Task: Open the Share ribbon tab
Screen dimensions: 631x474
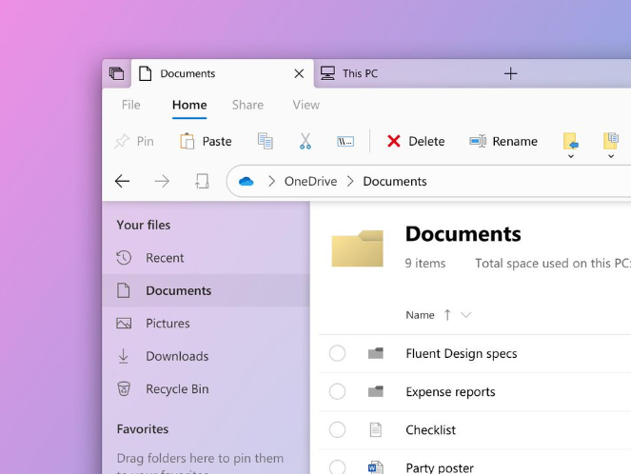Action: (247, 105)
